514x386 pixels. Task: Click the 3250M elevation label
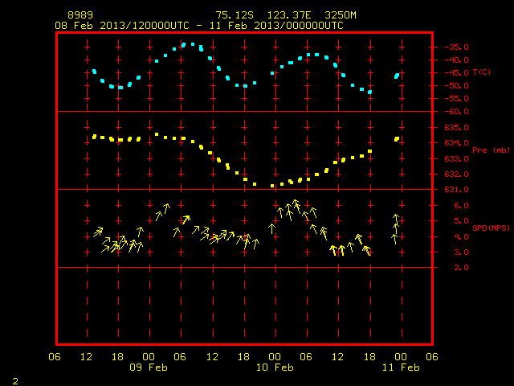341,15
